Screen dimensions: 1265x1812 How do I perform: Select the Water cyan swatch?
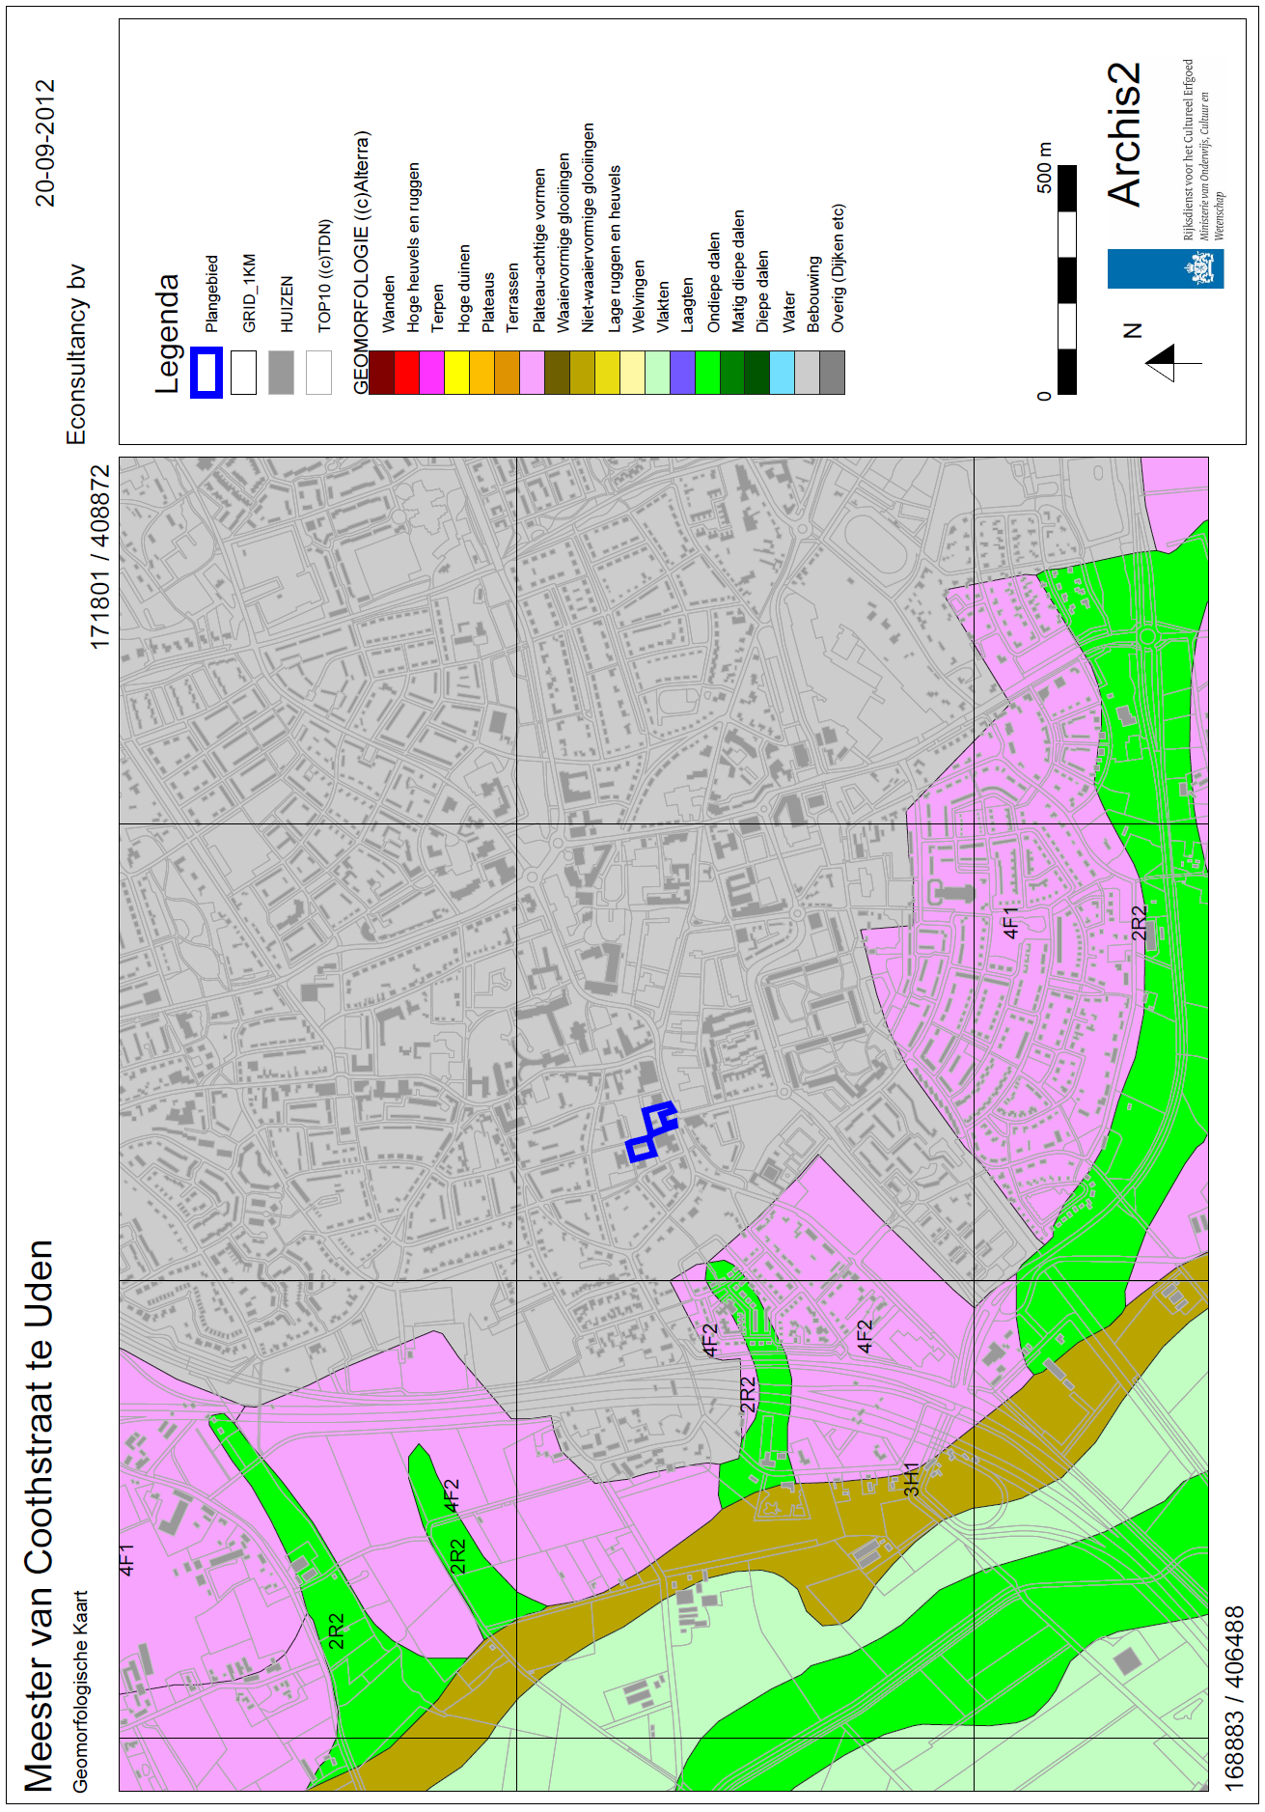coord(783,373)
